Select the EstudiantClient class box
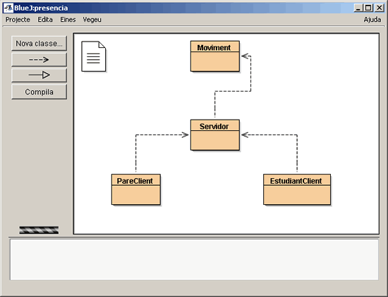Image resolution: width=388 pixels, height=297 pixels. pyautogui.click(x=297, y=189)
